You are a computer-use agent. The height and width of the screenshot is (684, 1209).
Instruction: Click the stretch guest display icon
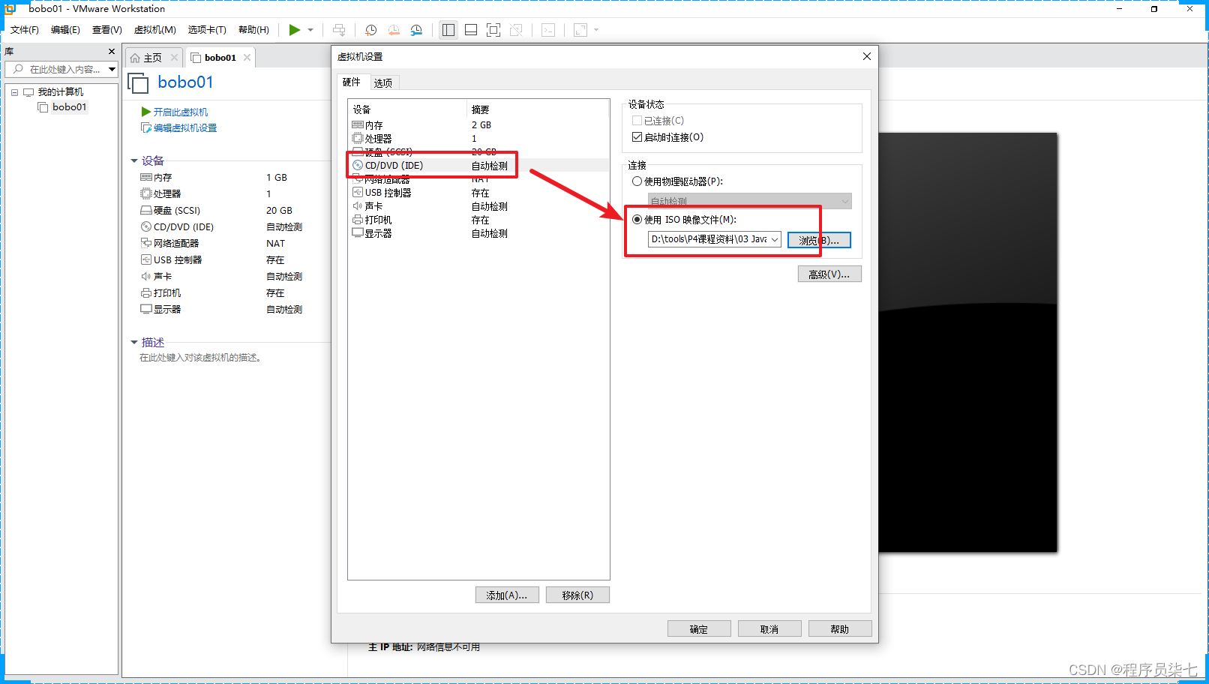pos(580,30)
